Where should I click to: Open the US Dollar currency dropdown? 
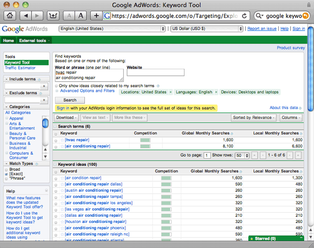point(207,28)
